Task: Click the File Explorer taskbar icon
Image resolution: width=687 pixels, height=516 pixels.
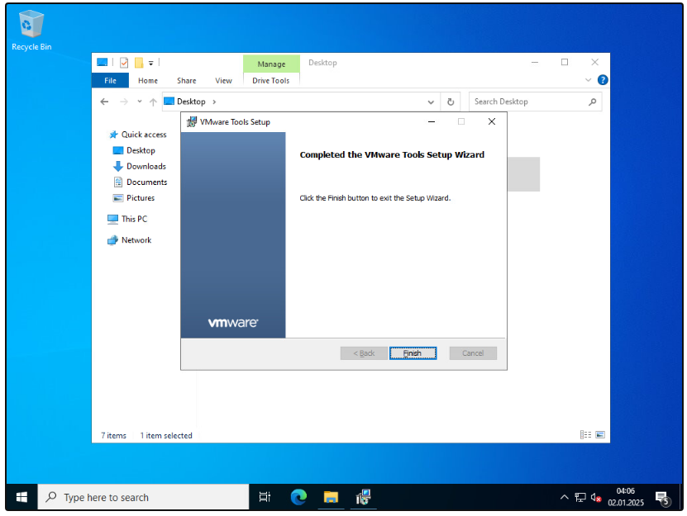Action: [x=331, y=497]
